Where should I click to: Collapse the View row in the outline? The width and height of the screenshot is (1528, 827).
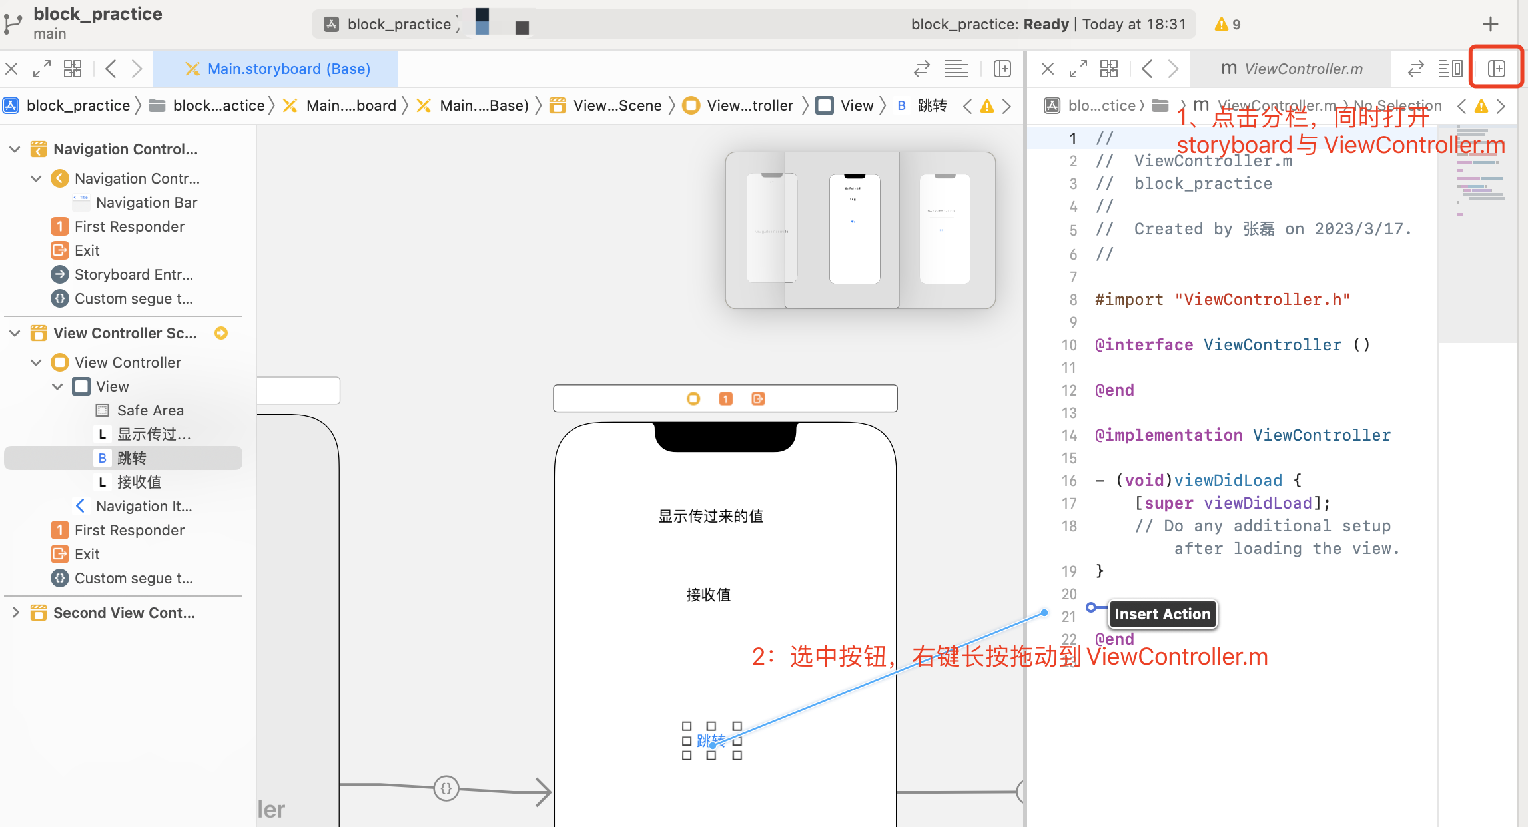pos(57,386)
